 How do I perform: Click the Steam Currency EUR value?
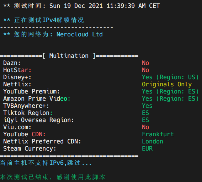tap(147, 148)
